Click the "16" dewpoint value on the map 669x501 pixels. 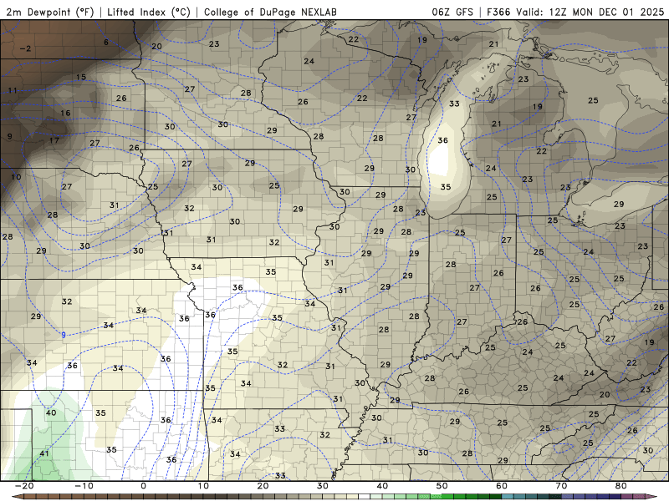[x=65, y=113]
